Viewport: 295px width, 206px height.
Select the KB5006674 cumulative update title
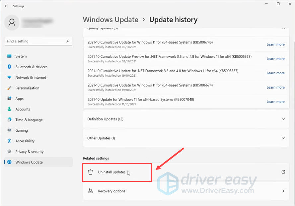(x=150, y=85)
